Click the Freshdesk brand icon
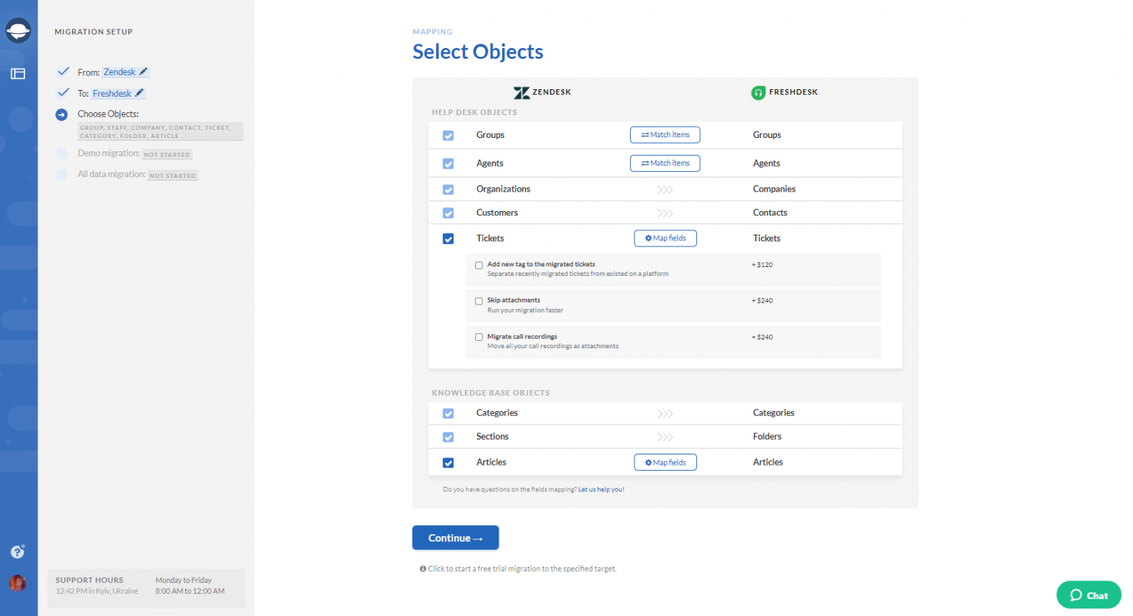Image resolution: width=1133 pixels, height=616 pixels. coord(758,92)
